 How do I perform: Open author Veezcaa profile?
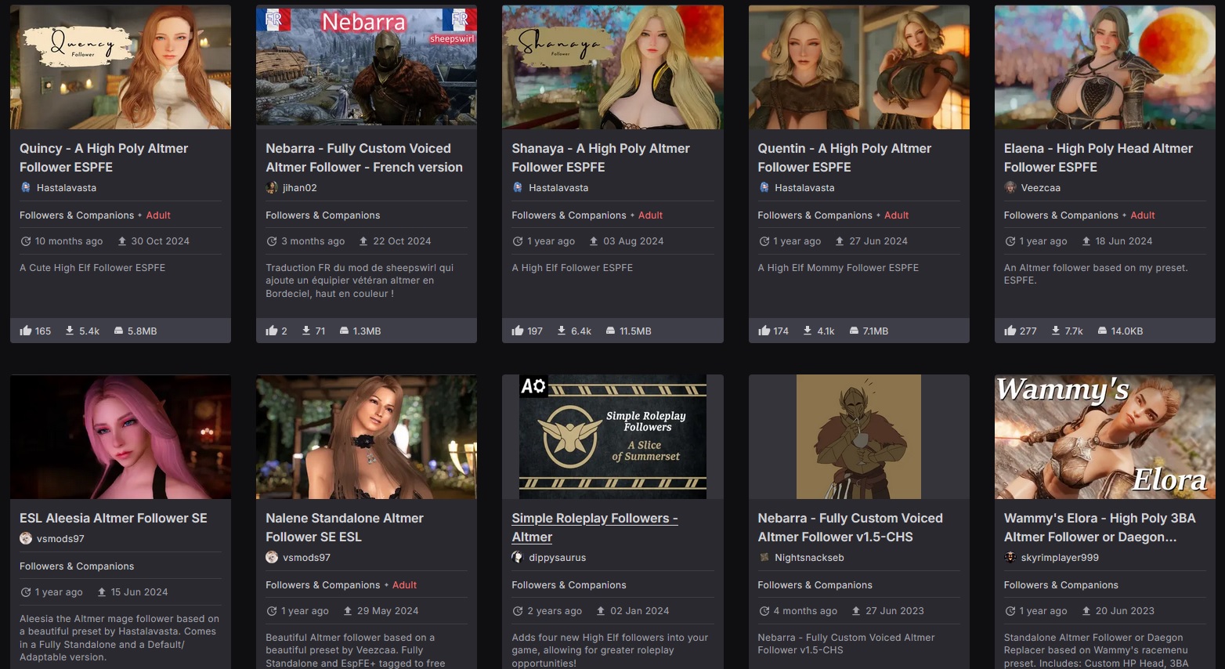click(1041, 188)
